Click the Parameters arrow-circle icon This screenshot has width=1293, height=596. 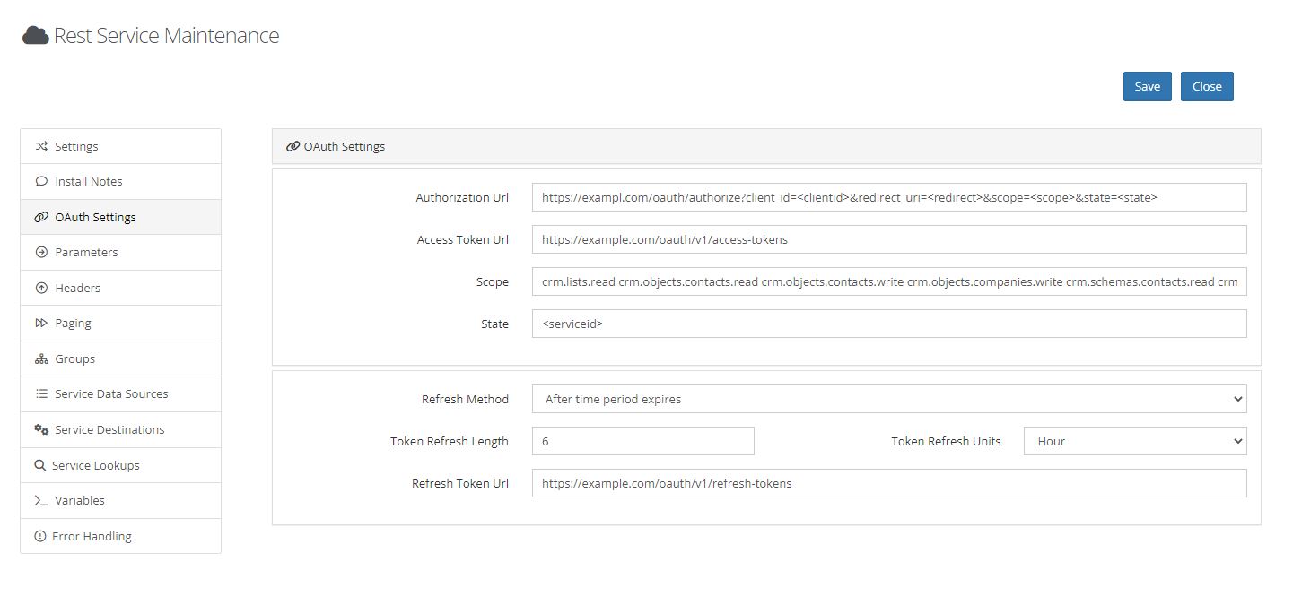[41, 253]
